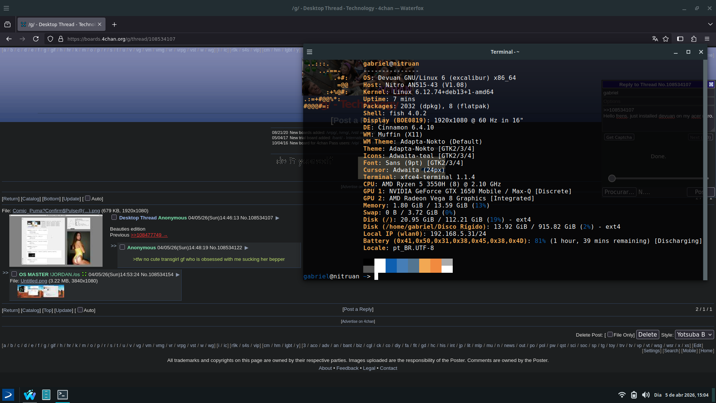Open a new browser tab
This screenshot has height=403, width=716.
pos(114,25)
